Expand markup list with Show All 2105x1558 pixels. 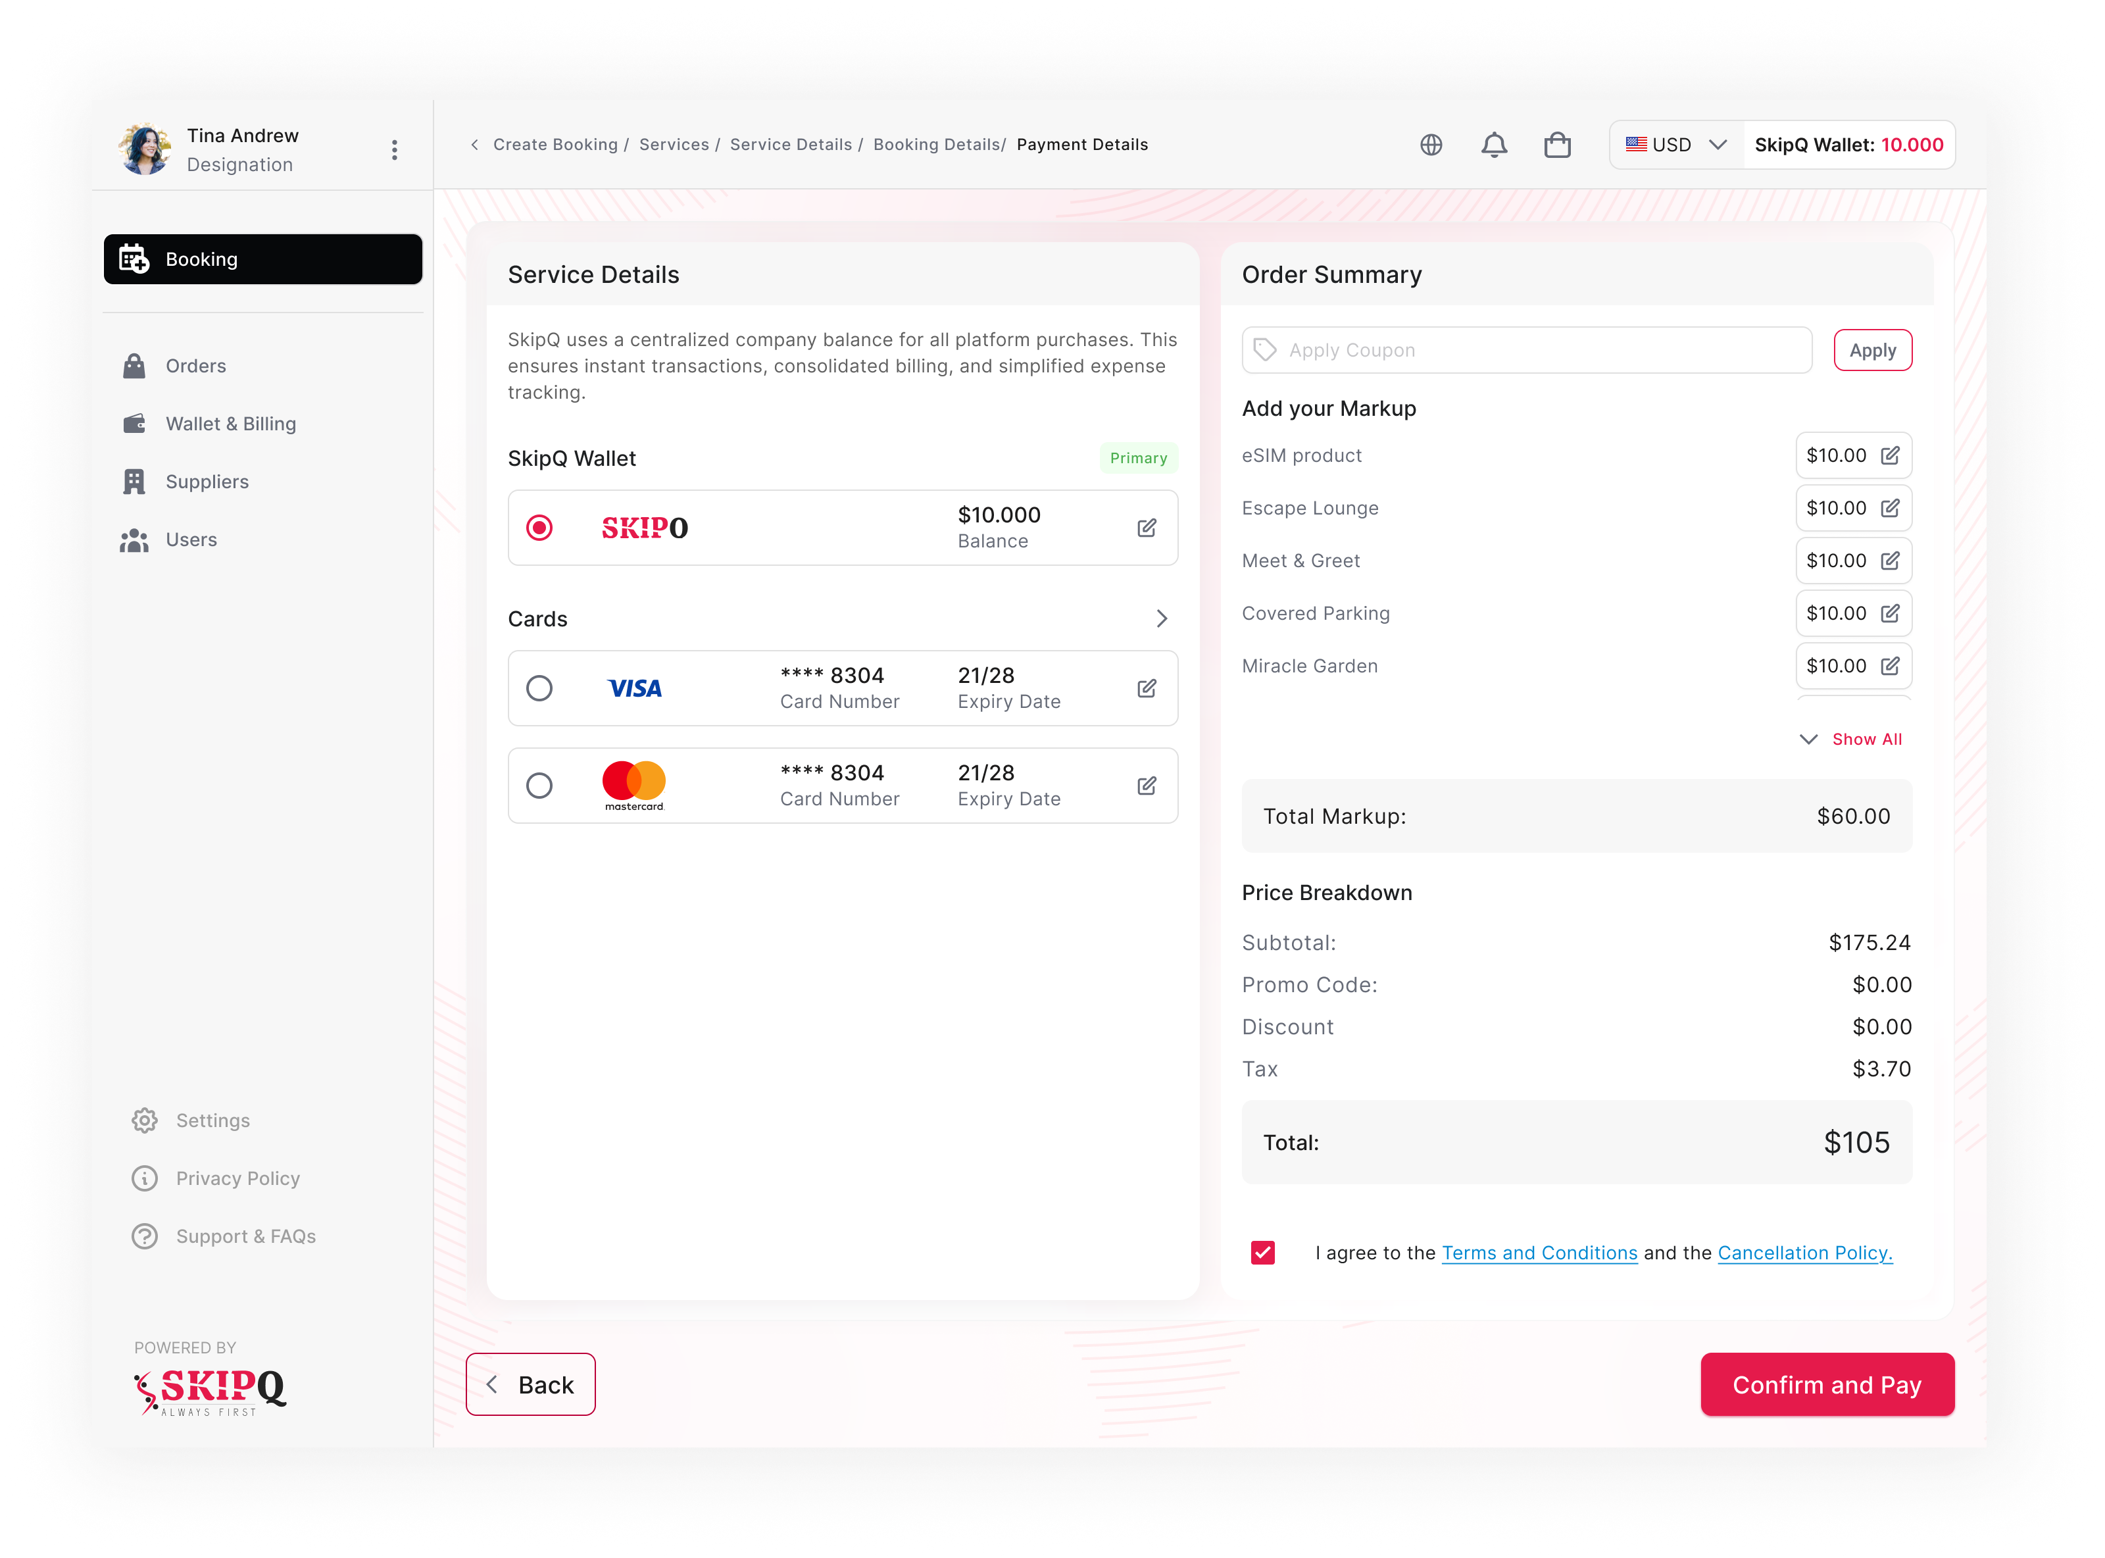(x=1852, y=740)
